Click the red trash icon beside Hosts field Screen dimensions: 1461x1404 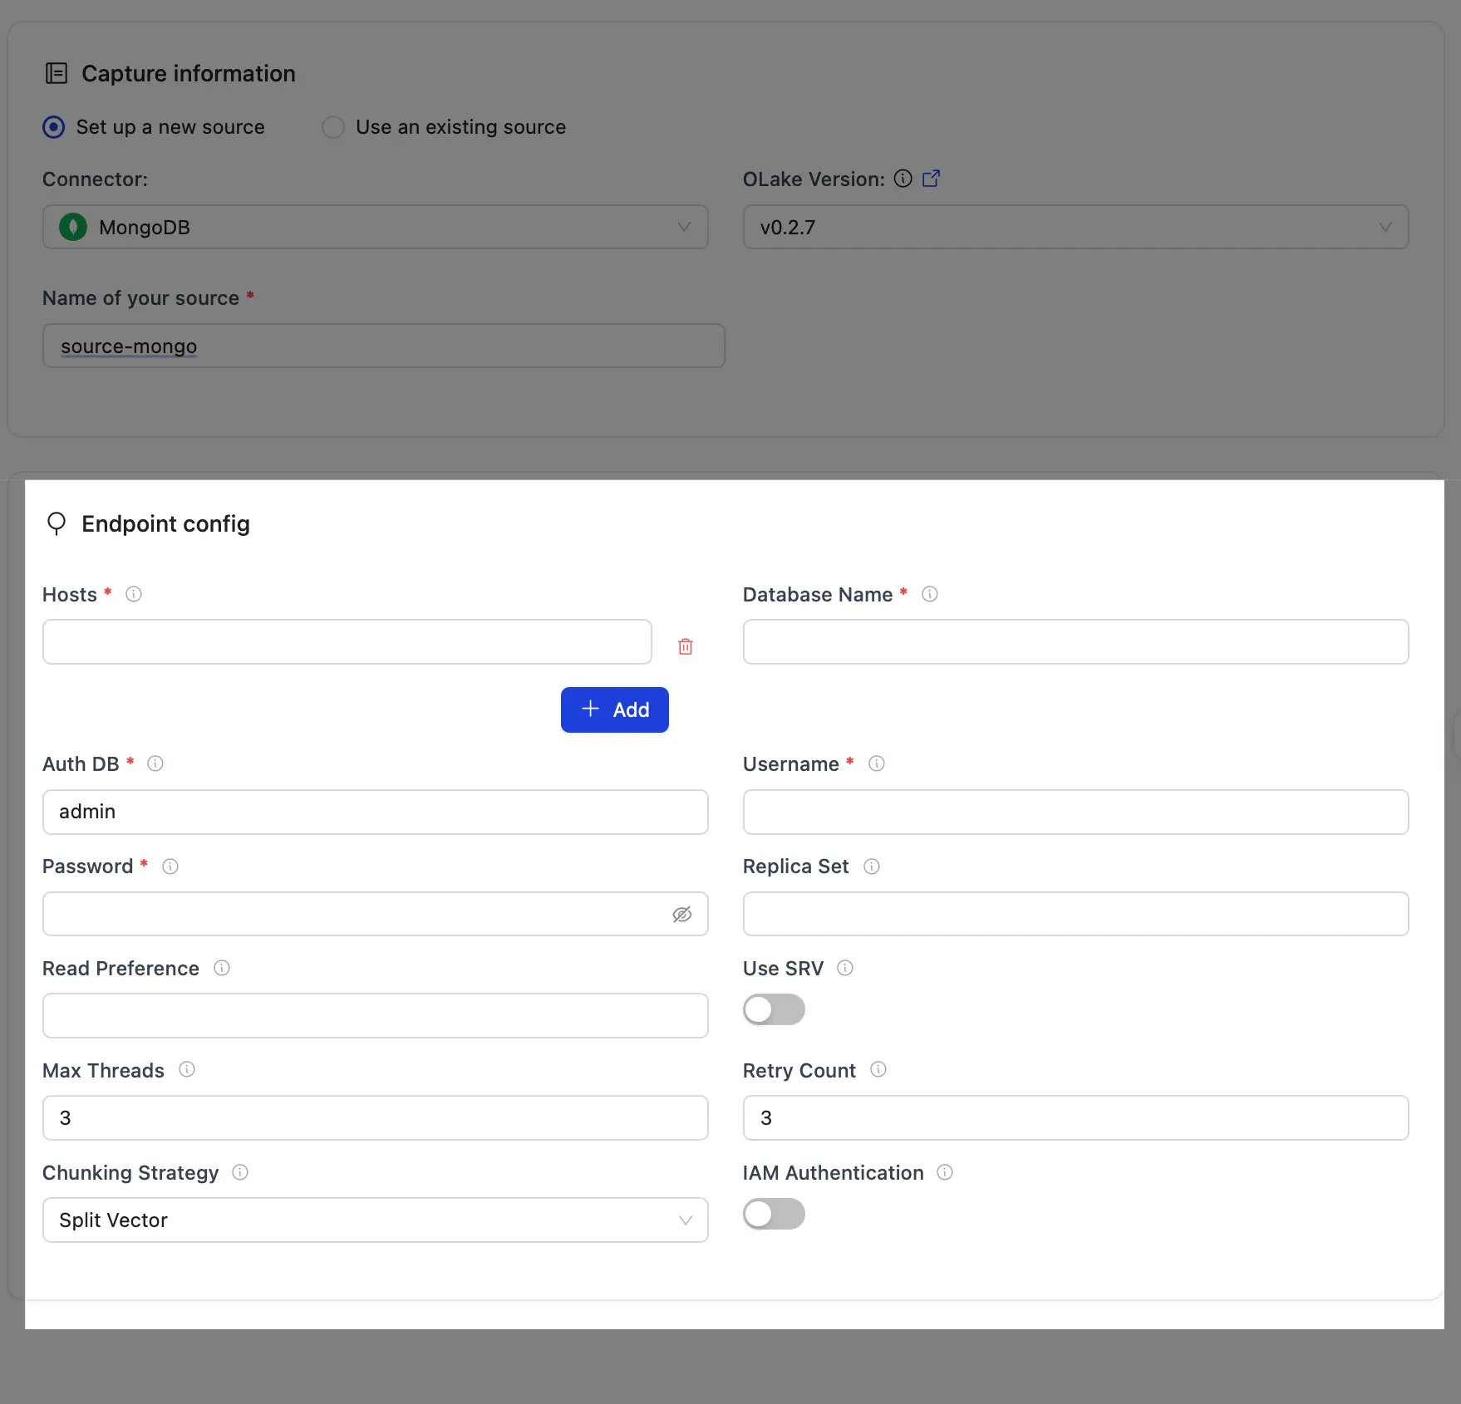click(x=685, y=646)
